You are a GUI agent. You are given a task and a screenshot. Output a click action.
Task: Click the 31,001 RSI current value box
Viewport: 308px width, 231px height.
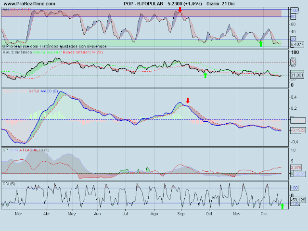(297, 75)
